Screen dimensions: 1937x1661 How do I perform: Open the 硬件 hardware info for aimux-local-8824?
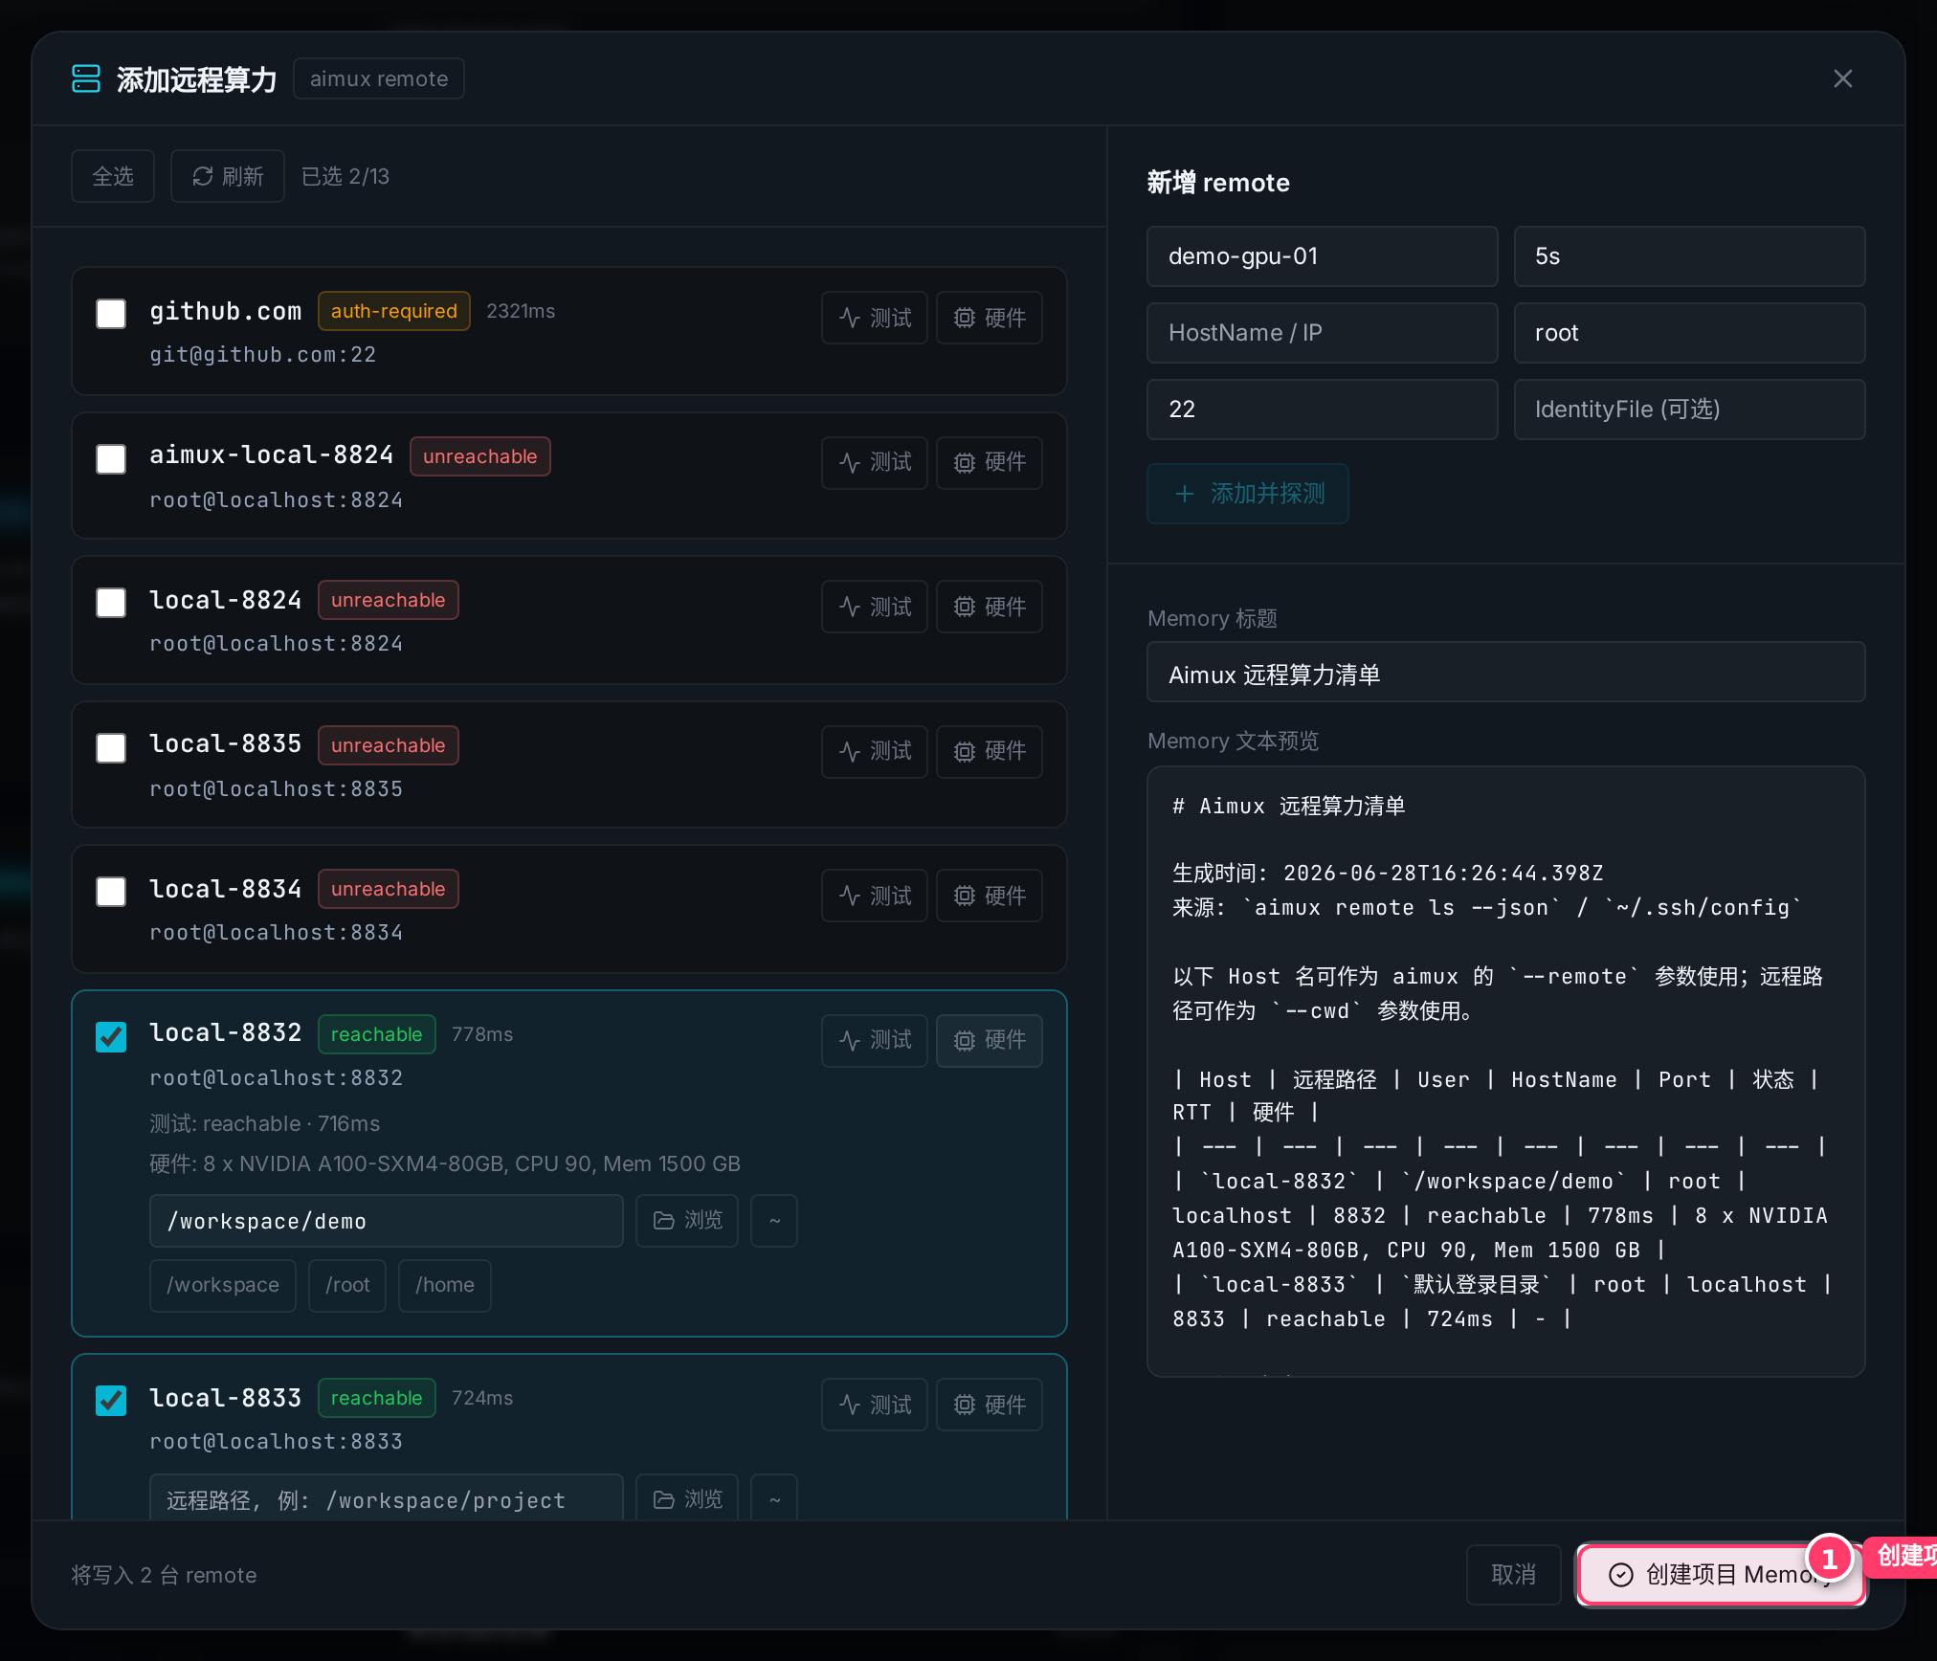click(x=990, y=462)
